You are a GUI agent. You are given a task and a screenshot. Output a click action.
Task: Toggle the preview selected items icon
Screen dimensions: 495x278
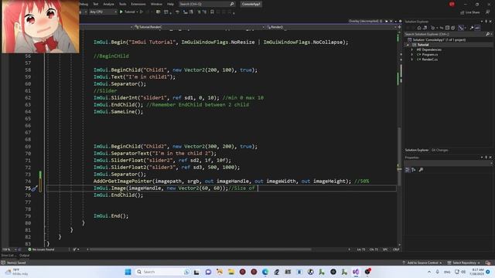pos(477,28)
